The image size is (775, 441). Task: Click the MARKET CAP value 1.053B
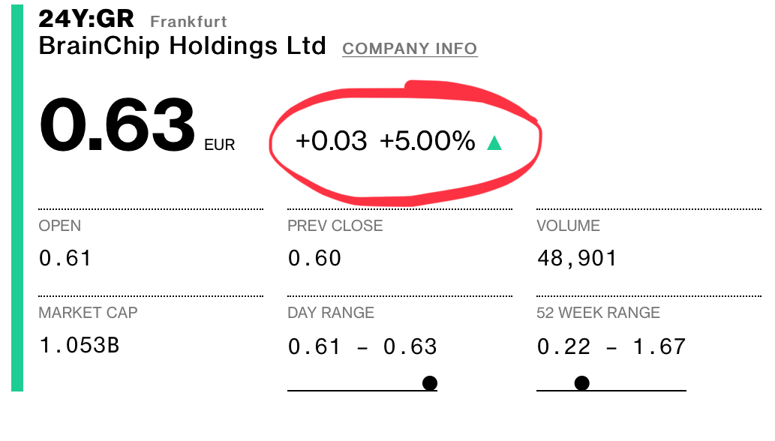coord(79,346)
